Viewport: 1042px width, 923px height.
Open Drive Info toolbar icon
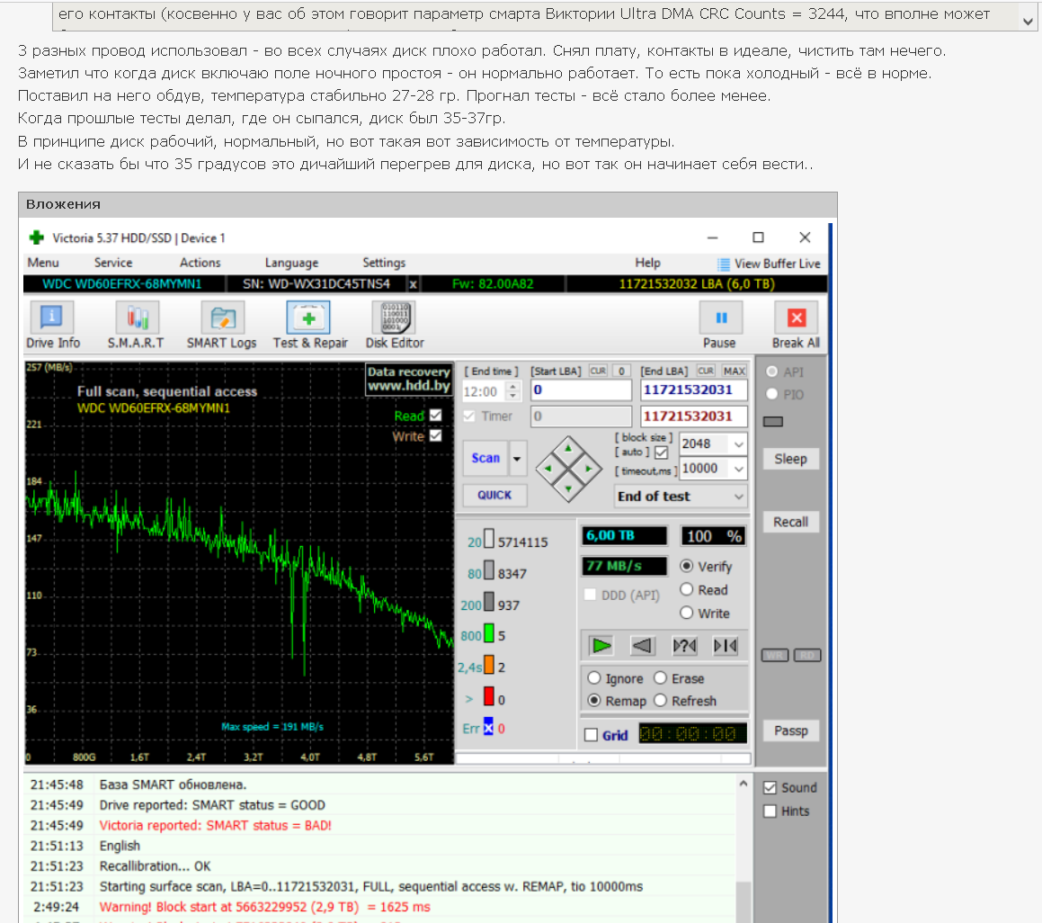[52, 318]
